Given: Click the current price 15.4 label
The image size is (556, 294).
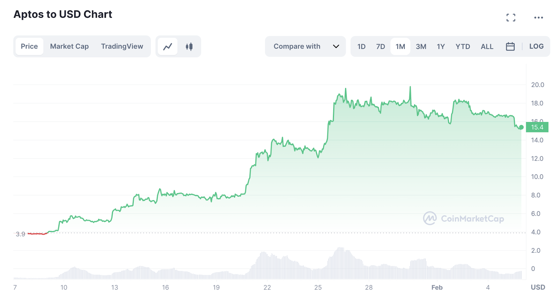Looking at the screenshot, I should pyautogui.click(x=537, y=127).
